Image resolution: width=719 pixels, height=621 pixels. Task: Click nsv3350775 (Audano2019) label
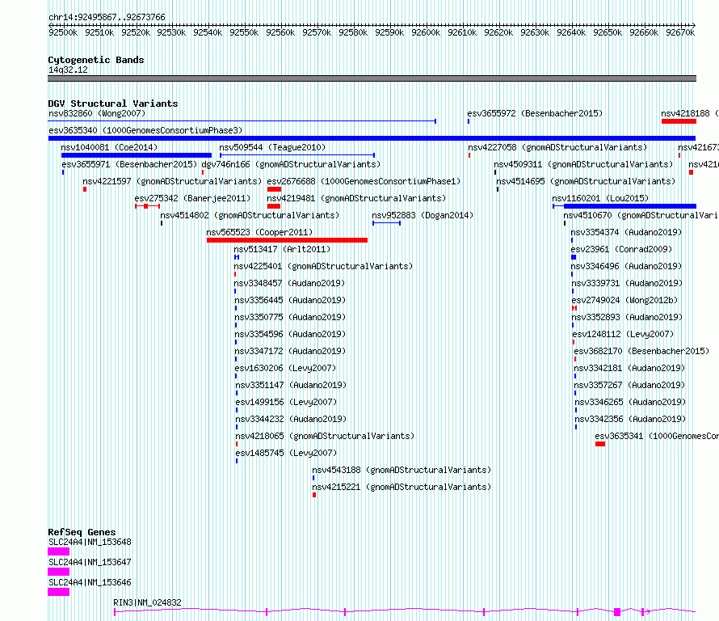pyautogui.click(x=290, y=317)
